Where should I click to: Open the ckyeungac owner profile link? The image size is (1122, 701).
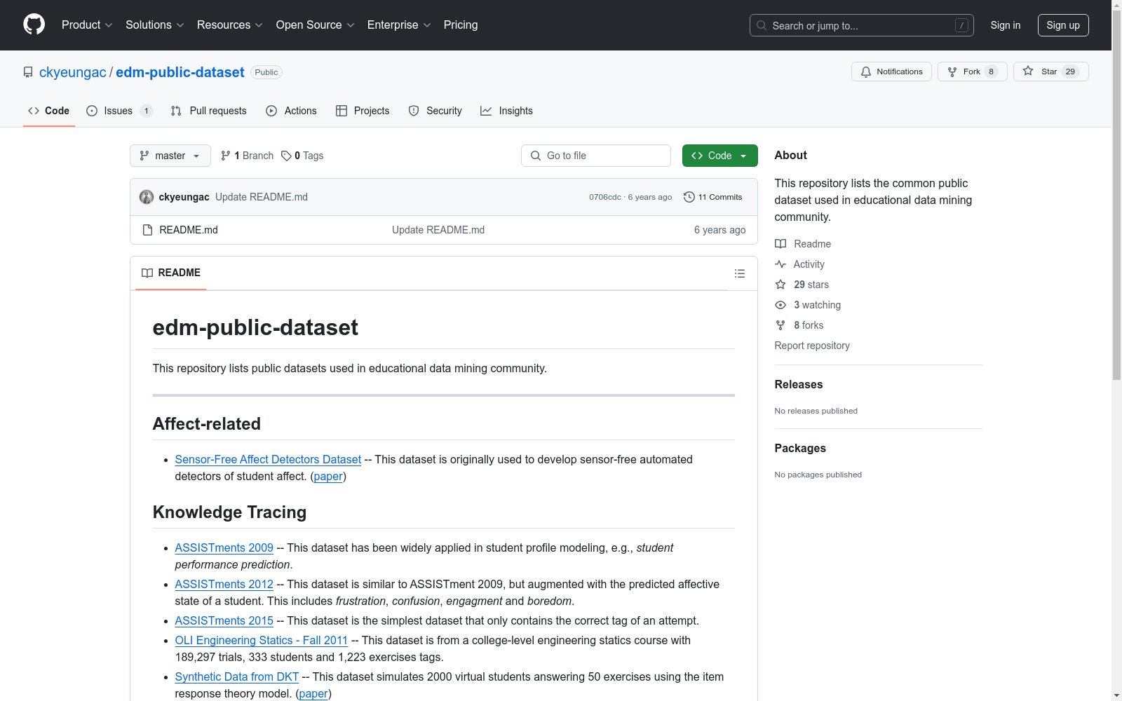click(x=73, y=72)
